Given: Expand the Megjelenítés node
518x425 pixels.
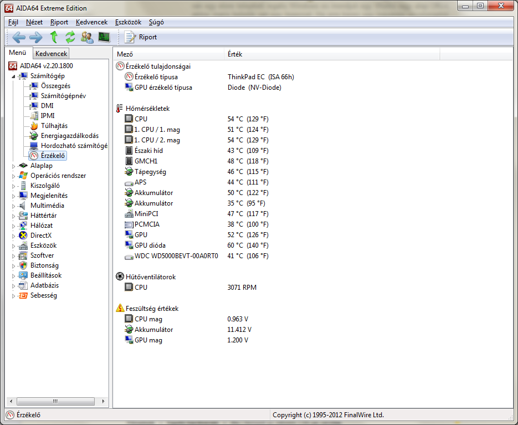Looking at the screenshot, I should tap(13, 196).
